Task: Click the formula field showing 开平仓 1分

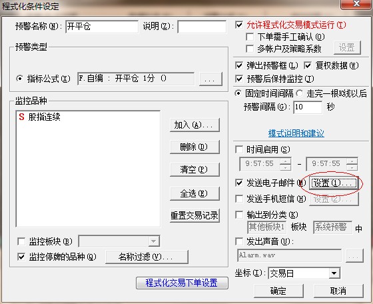Action: tap(136, 79)
